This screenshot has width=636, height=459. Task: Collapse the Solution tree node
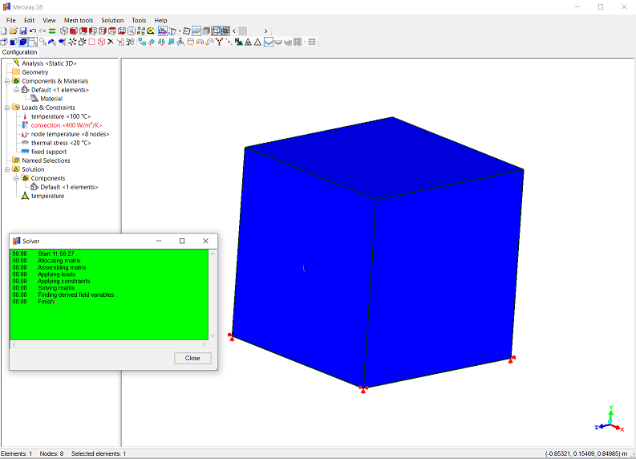(6, 169)
